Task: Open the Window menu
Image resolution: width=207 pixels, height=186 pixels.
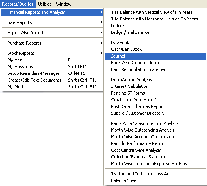Action: point(64,4)
